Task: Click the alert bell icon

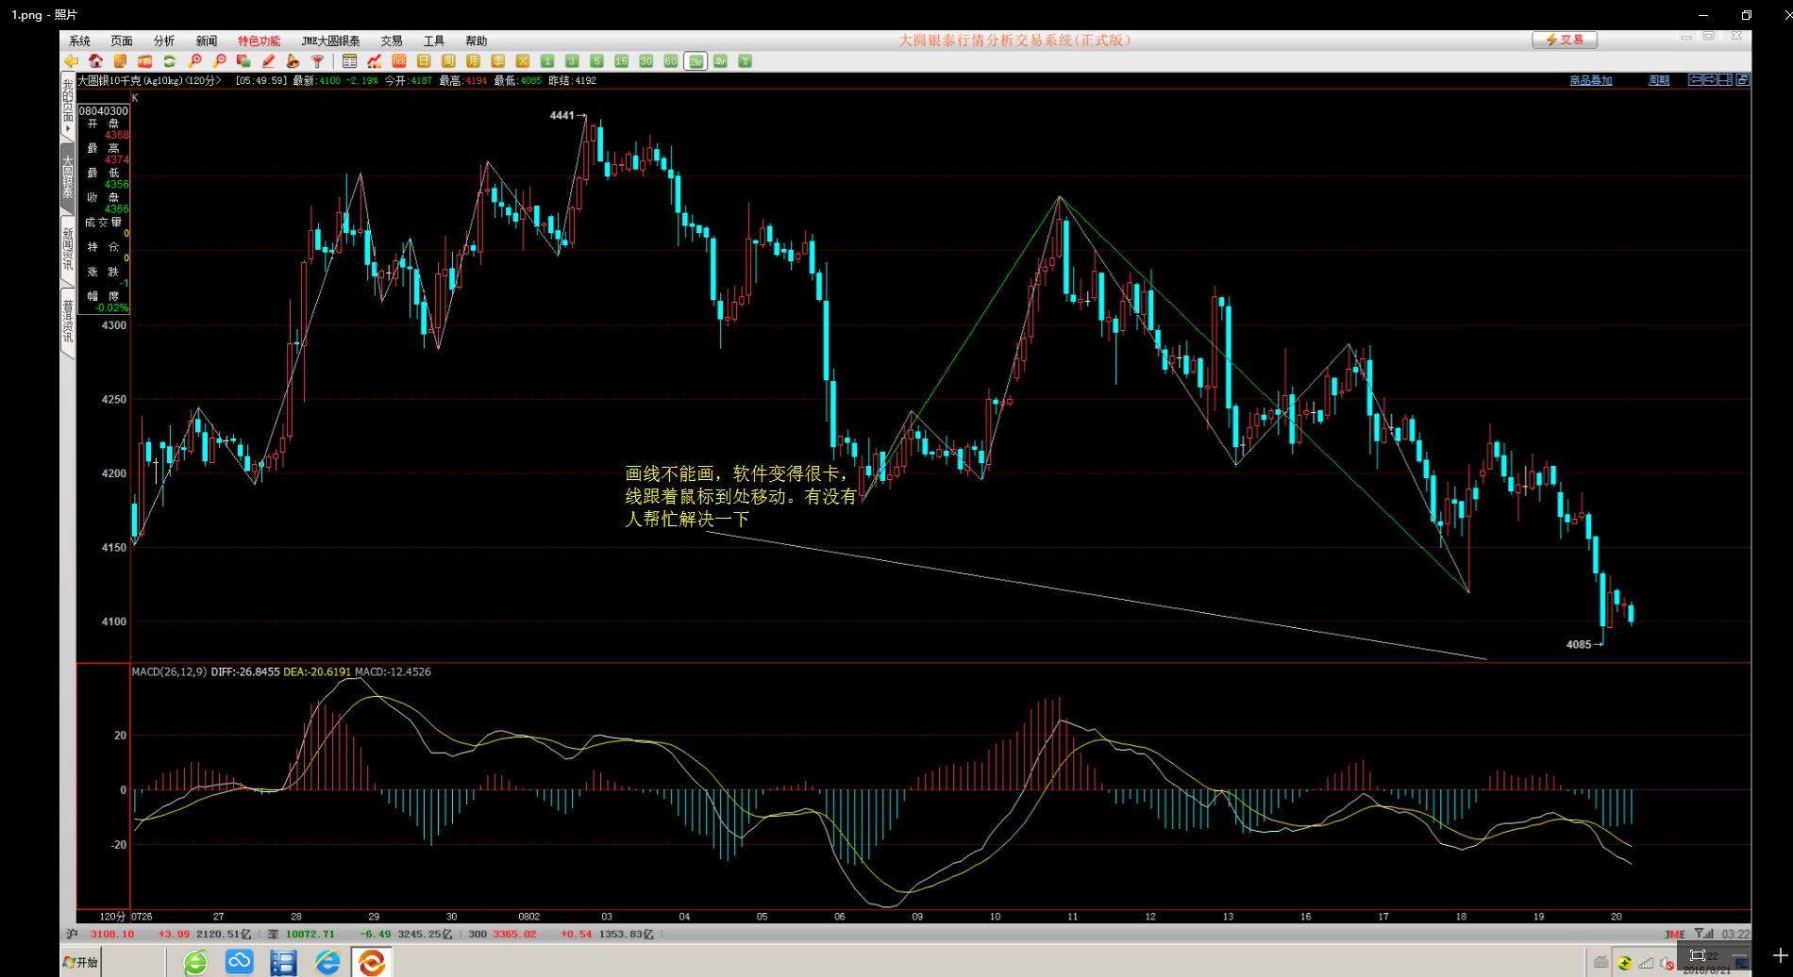Action: tap(293, 61)
